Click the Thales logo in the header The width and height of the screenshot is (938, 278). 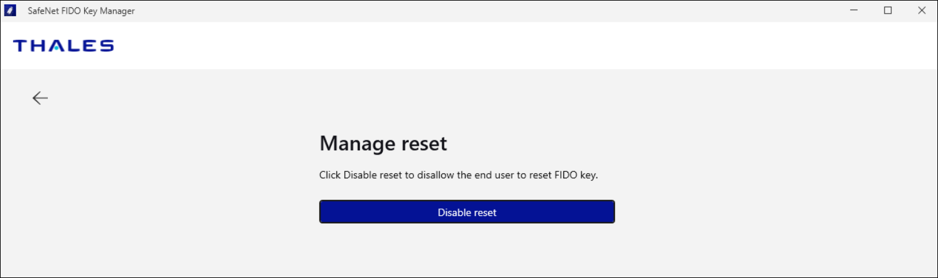click(63, 46)
